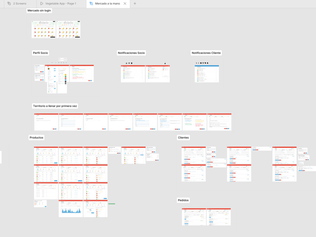
Task: Select the Pedidos section label
Action: [x=183, y=200]
